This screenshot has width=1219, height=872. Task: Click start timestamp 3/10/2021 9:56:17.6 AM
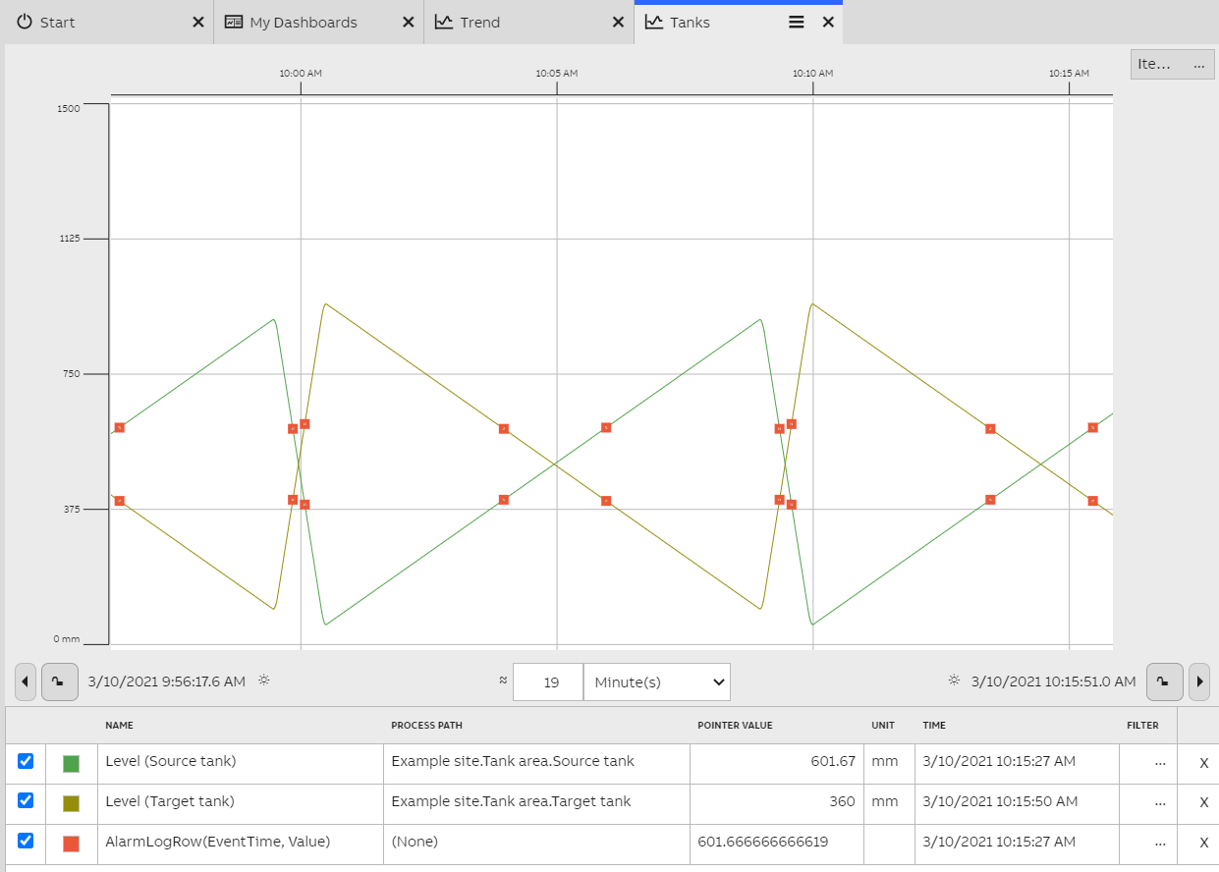167,681
